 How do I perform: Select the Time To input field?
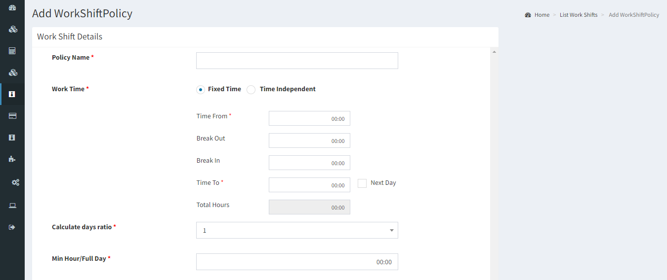tap(309, 185)
